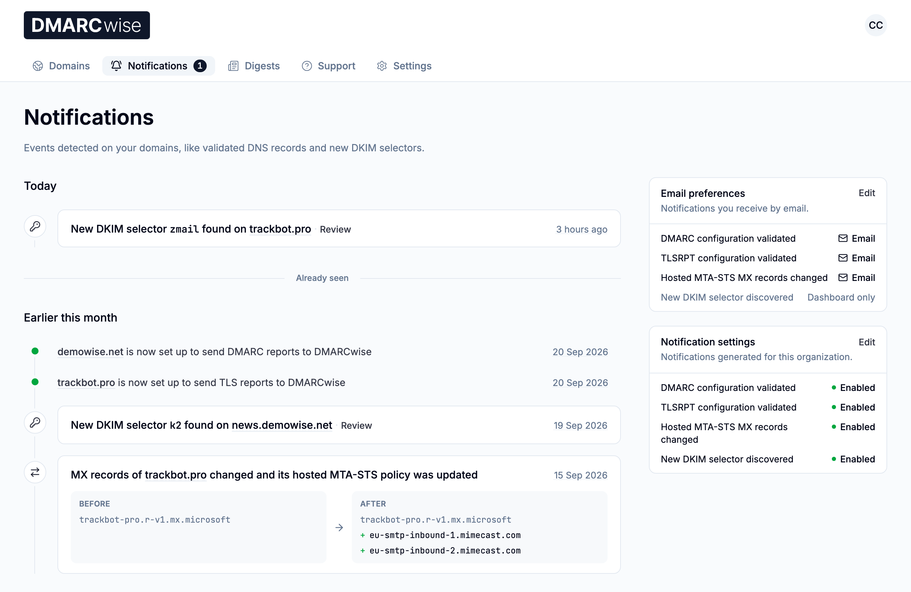Open the Settings tab
The width and height of the screenshot is (911, 592).
click(404, 66)
